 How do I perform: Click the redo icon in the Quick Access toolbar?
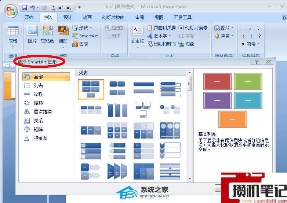click(x=44, y=8)
